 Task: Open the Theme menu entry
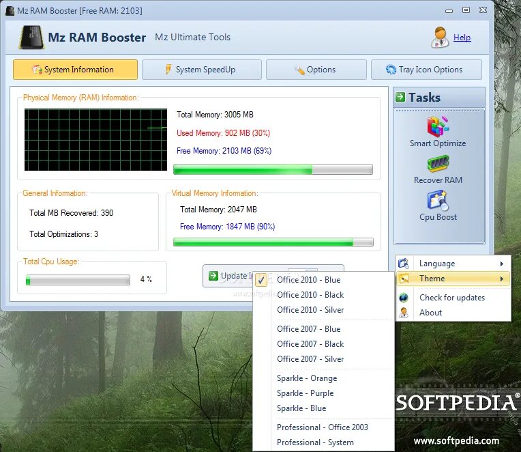click(x=453, y=279)
